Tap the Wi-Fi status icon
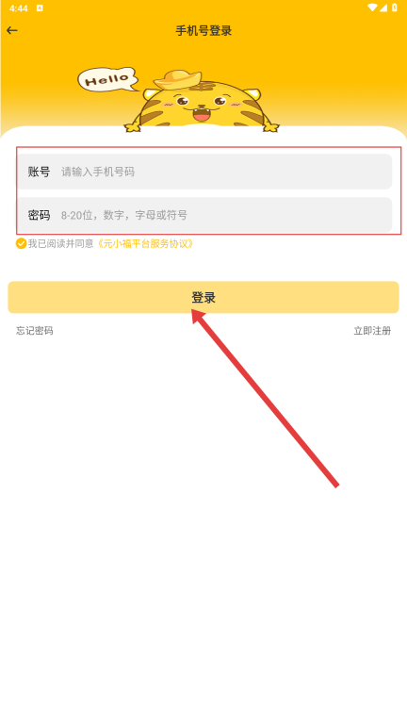The image size is (407, 724). [372, 8]
